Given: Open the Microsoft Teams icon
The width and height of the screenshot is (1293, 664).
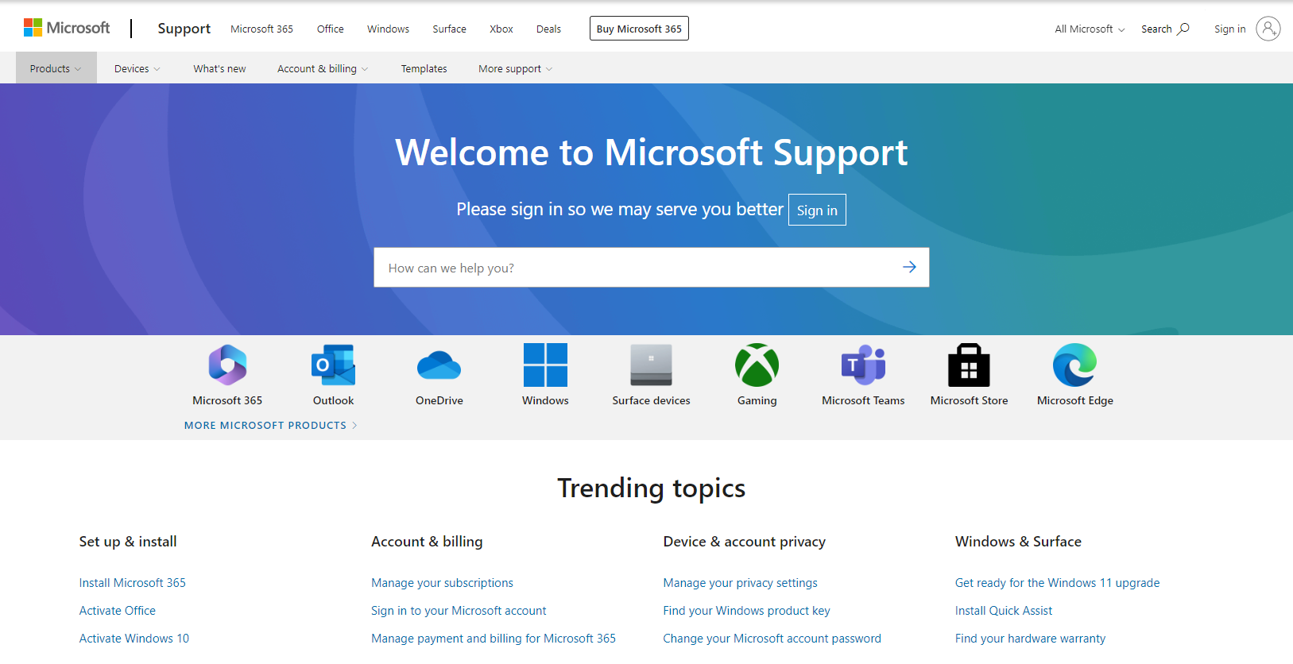Looking at the screenshot, I should [863, 365].
